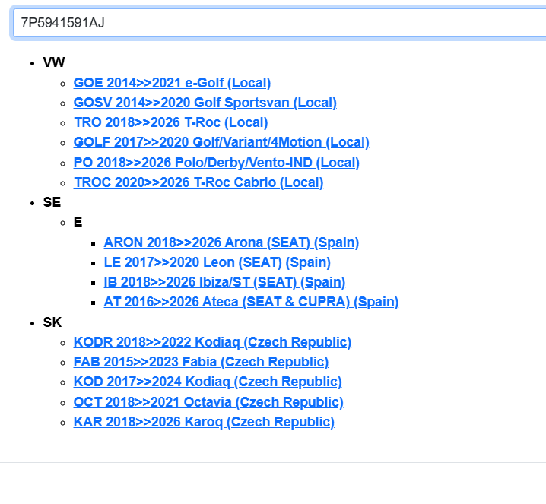The image size is (546, 504).
Task: Select AT 2016>>2026 Ateca SEAT & CUPRA link
Action: tap(251, 302)
